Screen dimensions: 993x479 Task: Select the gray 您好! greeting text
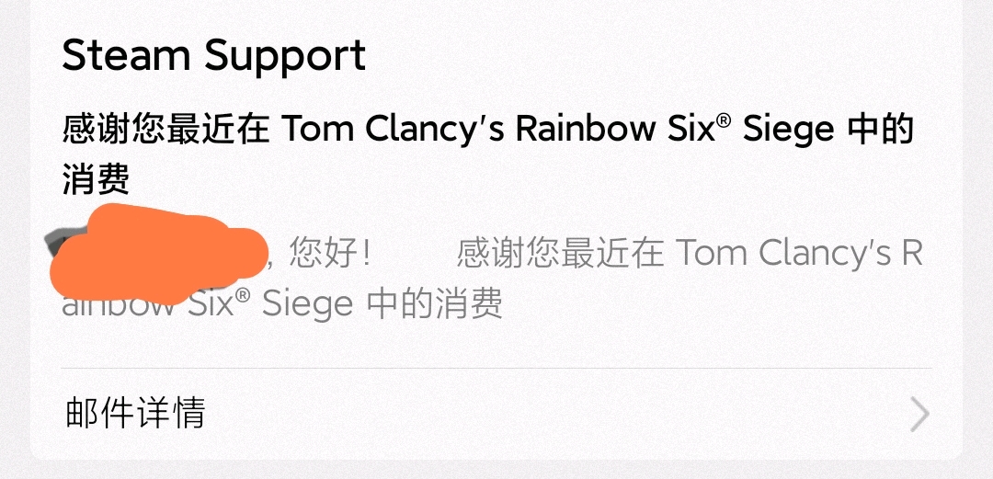click(x=329, y=254)
